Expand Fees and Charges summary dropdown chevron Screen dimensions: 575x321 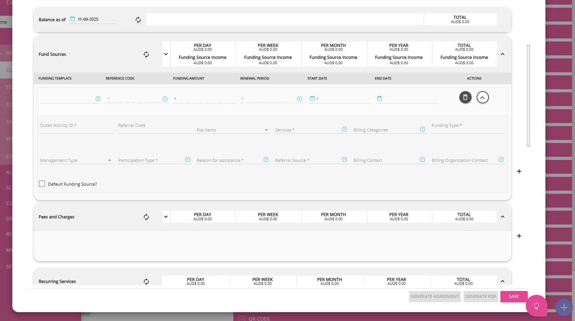pos(166,217)
